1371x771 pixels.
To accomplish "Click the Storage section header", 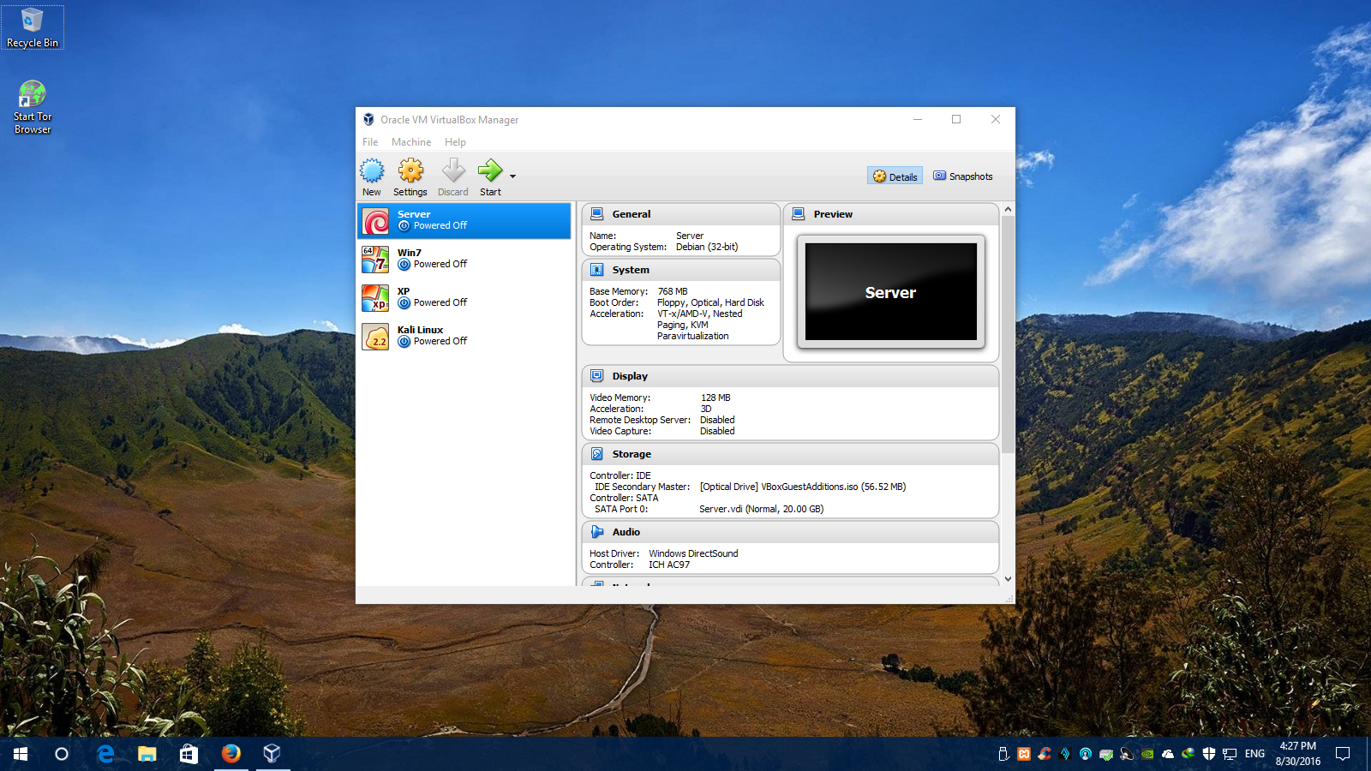I will coord(790,454).
